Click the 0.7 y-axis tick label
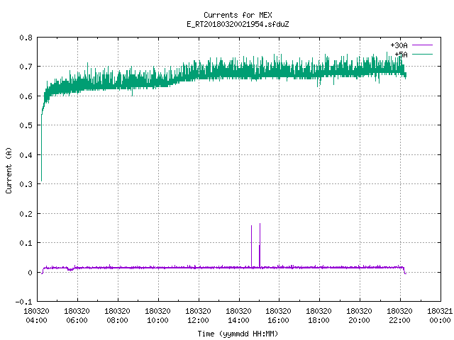454x340 pixels. tap(26, 67)
